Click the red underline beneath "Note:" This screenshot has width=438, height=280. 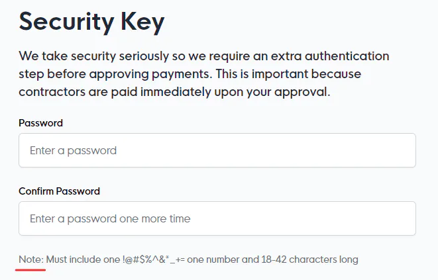click(x=31, y=270)
